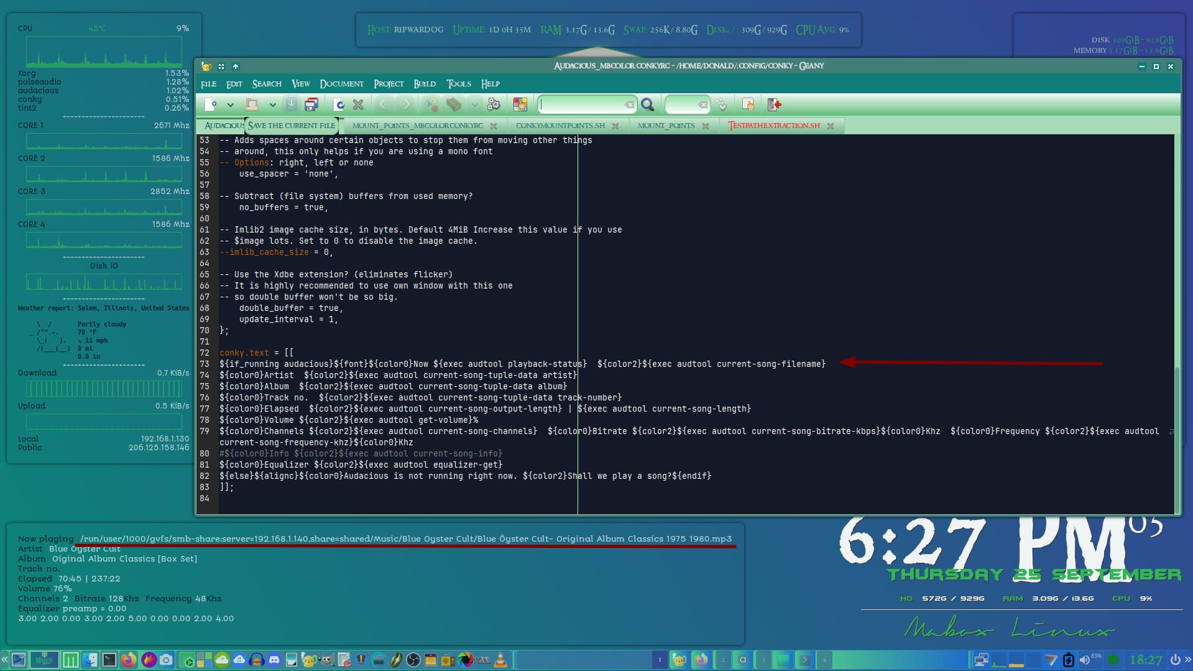Image resolution: width=1193 pixels, height=671 pixels.
Task: Launch Discord from the taskbar
Action: [274, 660]
